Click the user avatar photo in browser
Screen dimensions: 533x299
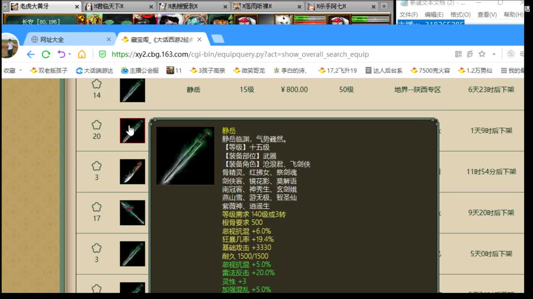[10, 46]
